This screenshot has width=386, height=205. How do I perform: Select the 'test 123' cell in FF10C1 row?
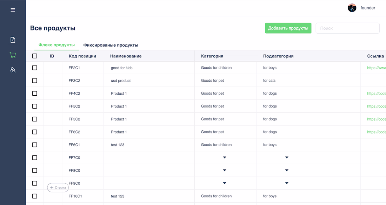pyautogui.click(x=118, y=196)
